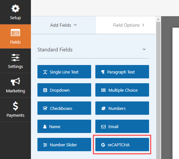Click the Settings label in sidebar
Screen dimensions: 179x159
[x=15, y=67]
